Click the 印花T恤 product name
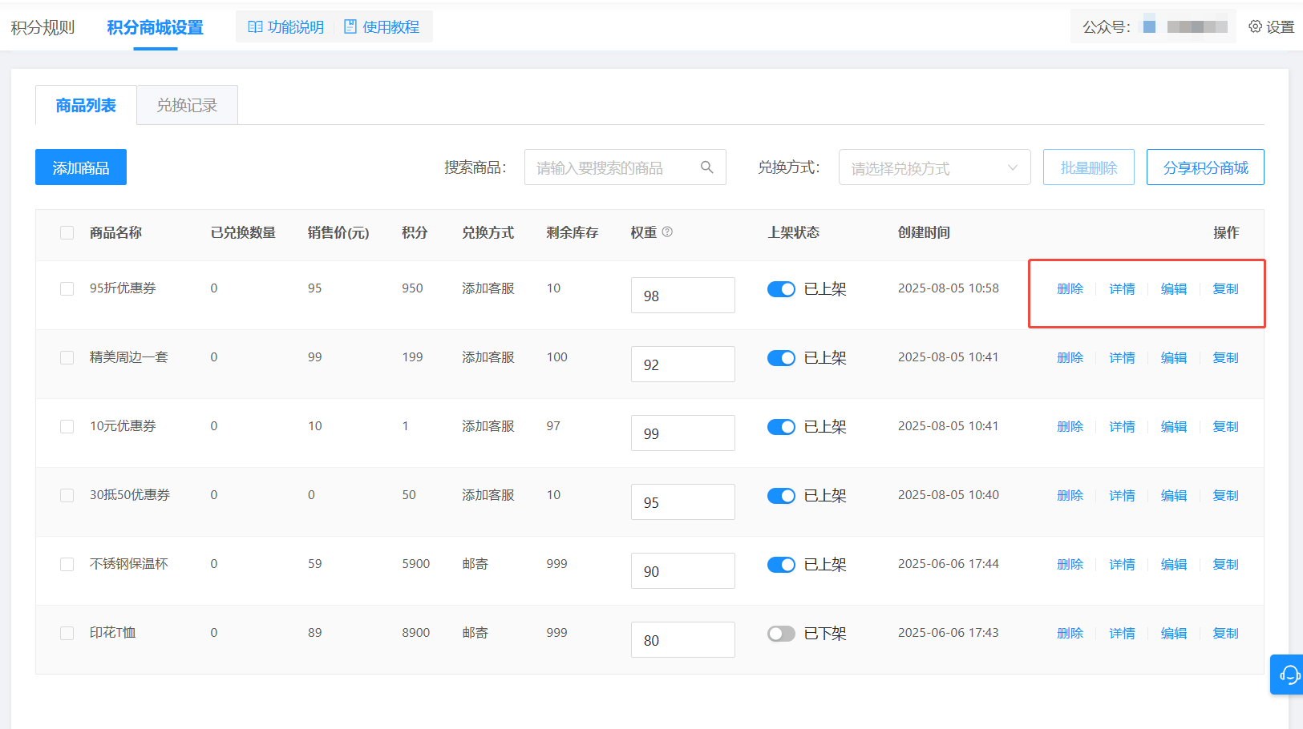The width and height of the screenshot is (1303, 729). coord(113,633)
